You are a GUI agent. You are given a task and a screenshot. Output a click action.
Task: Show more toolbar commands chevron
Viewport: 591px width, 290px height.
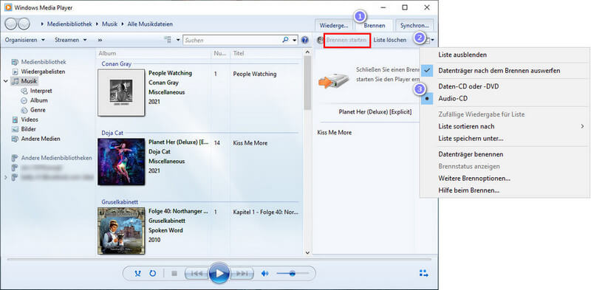[x=100, y=40]
